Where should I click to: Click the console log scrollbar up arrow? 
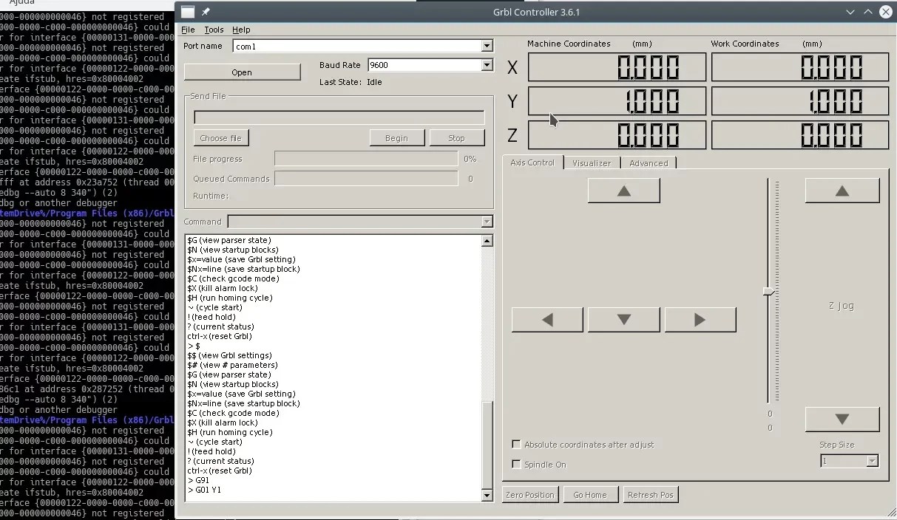click(x=487, y=241)
